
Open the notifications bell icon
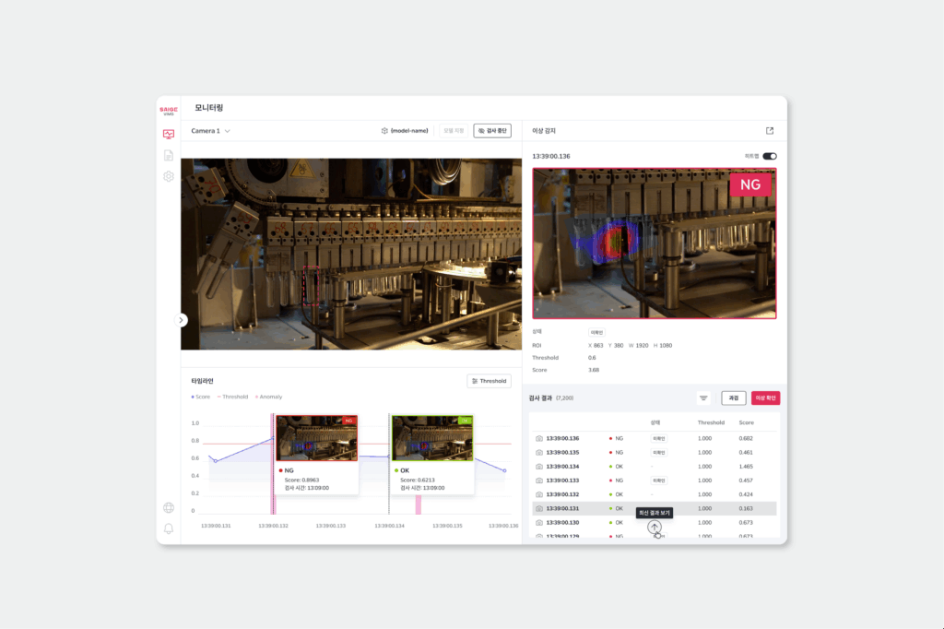tap(169, 528)
